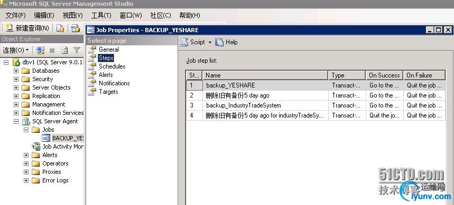This screenshot has height=205, width=454.
Task: Collapse the SQL Server Agent node
Action: coord(16,122)
